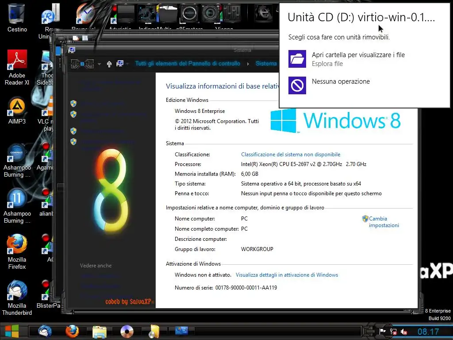Image resolution: width=453 pixels, height=340 pixels.
Task: Click the RAM value 6,00 GB
Action: tap(250, 174)
